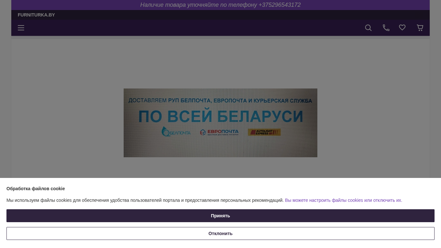The image size is (441, 248).
Task: Click the delivery across Belarus banner
Action: click(x=221, y=123)
